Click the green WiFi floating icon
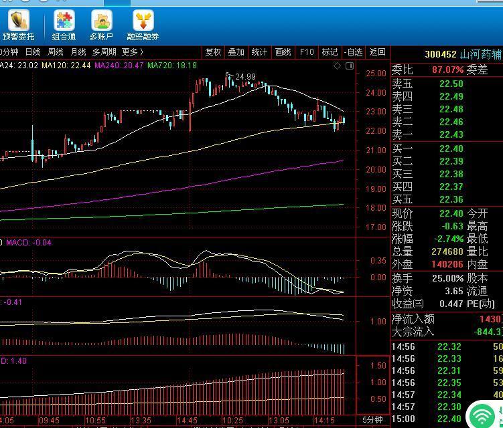The image size is (503, 428). [x=482, y=415]
